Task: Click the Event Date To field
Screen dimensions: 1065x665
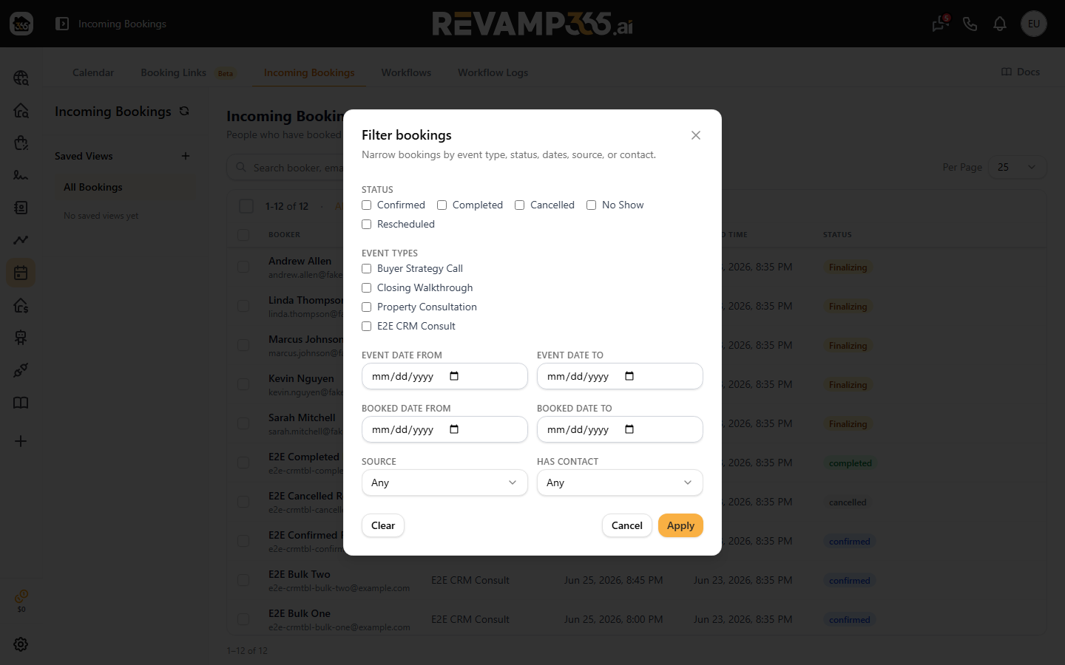Action: coord(620,376)
